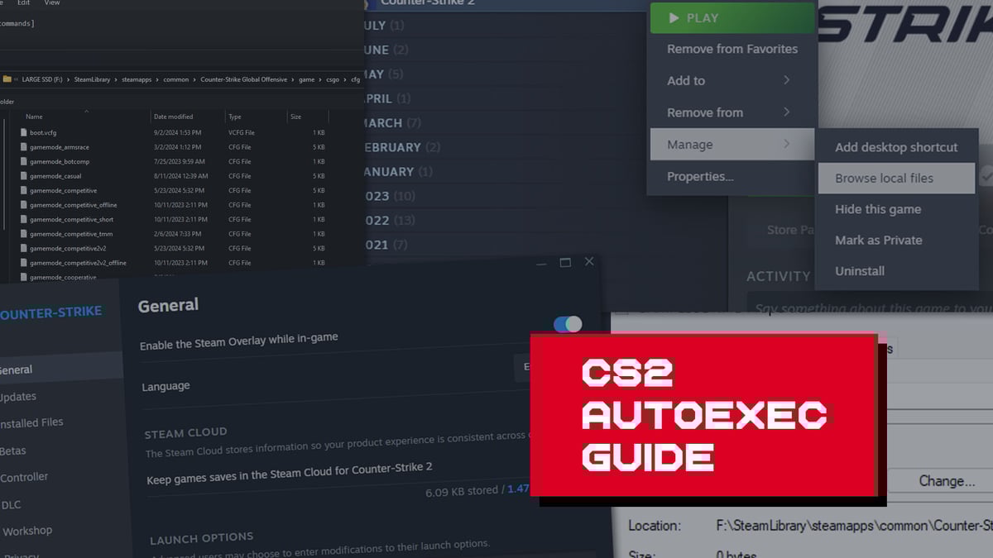The height and width of the screenshot is (558, 993).
Task: Open the Manage submenu
Action: click(728, 145)
